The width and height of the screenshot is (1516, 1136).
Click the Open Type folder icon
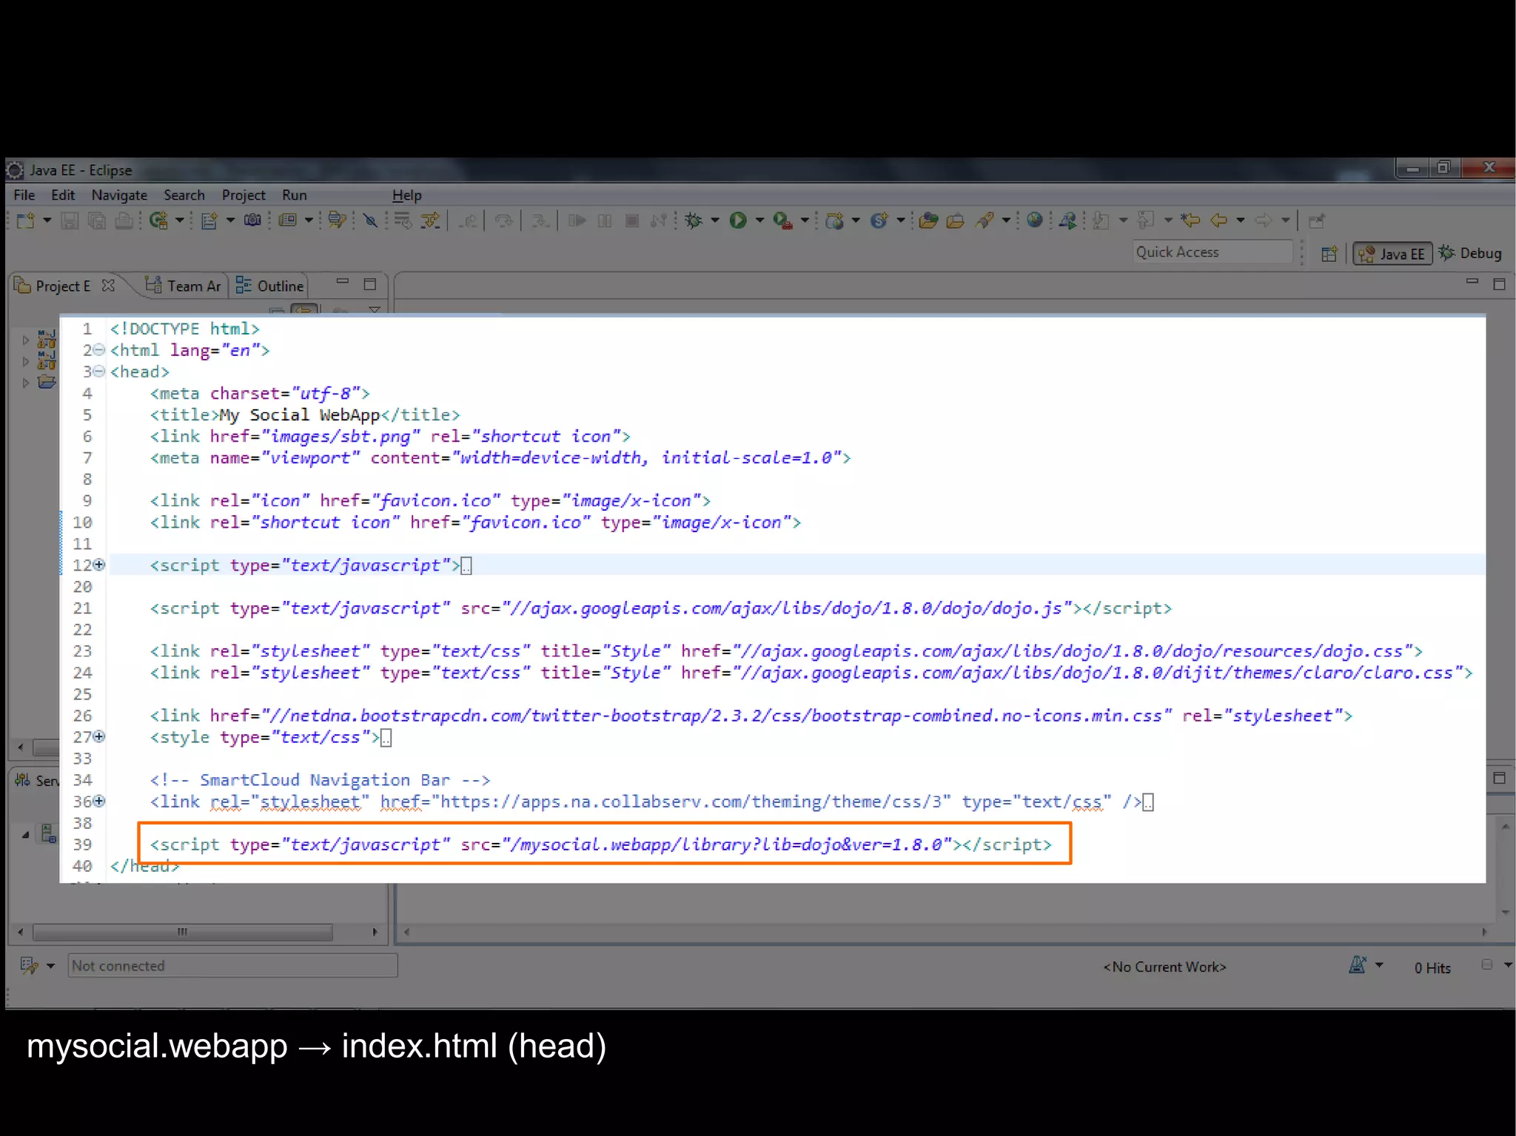pyautogui.click(x=928, y=221)
